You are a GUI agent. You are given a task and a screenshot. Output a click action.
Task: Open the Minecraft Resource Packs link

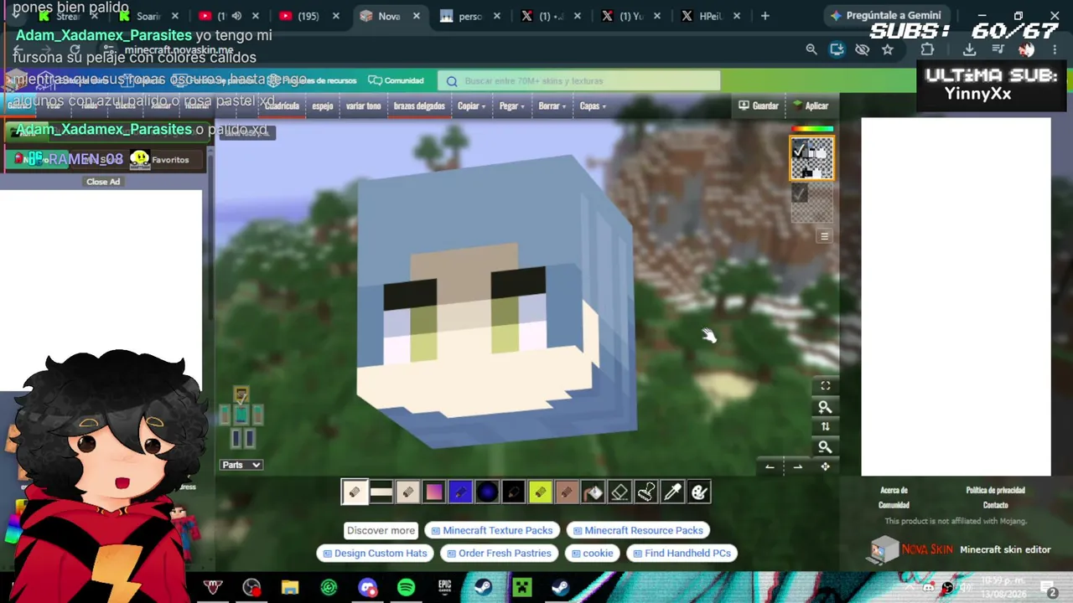point(637,530)
